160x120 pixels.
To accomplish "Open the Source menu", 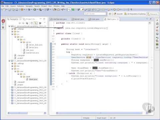I will (x=13, y=6).
